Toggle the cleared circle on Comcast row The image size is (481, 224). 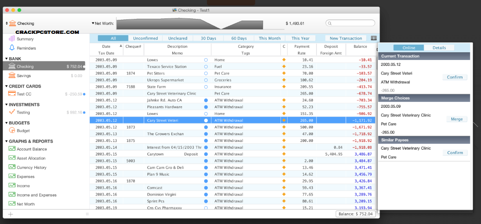tap(206, 187)
